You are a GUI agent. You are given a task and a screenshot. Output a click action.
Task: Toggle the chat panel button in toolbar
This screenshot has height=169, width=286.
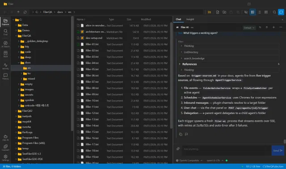[281, 12]
